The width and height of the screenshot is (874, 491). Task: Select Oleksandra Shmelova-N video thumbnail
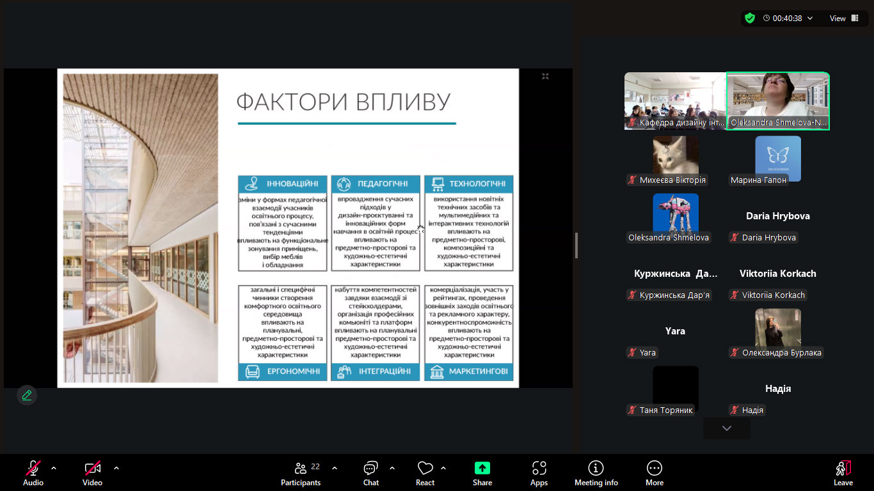point(778,101)
